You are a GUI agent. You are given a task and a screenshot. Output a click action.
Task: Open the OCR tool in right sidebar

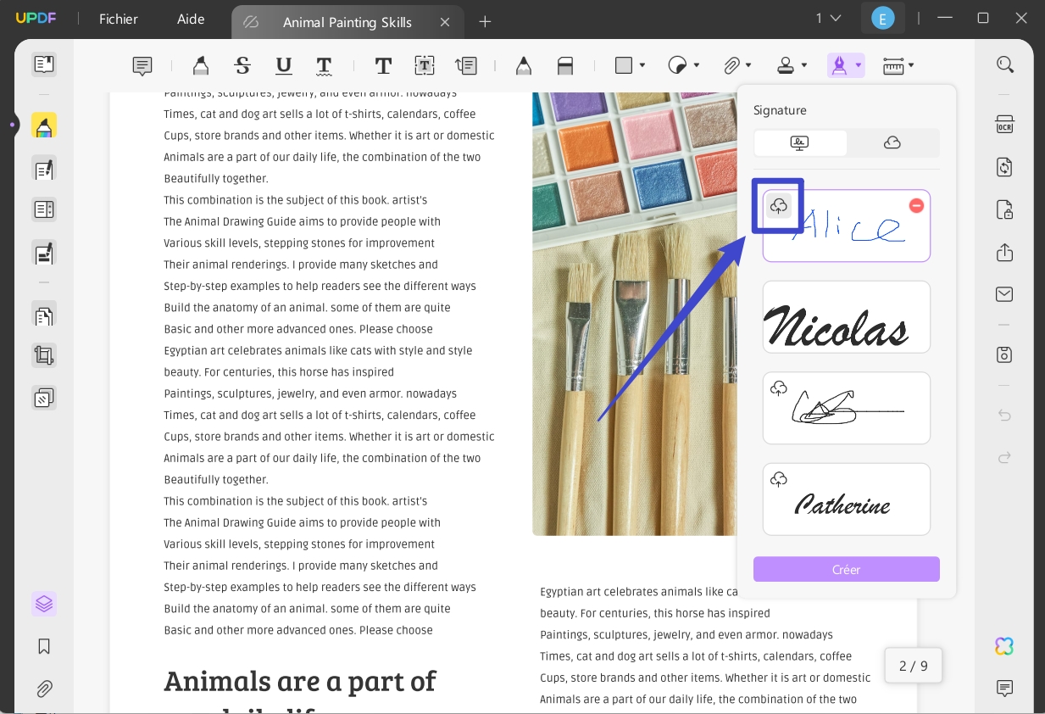coord(1004,125)
